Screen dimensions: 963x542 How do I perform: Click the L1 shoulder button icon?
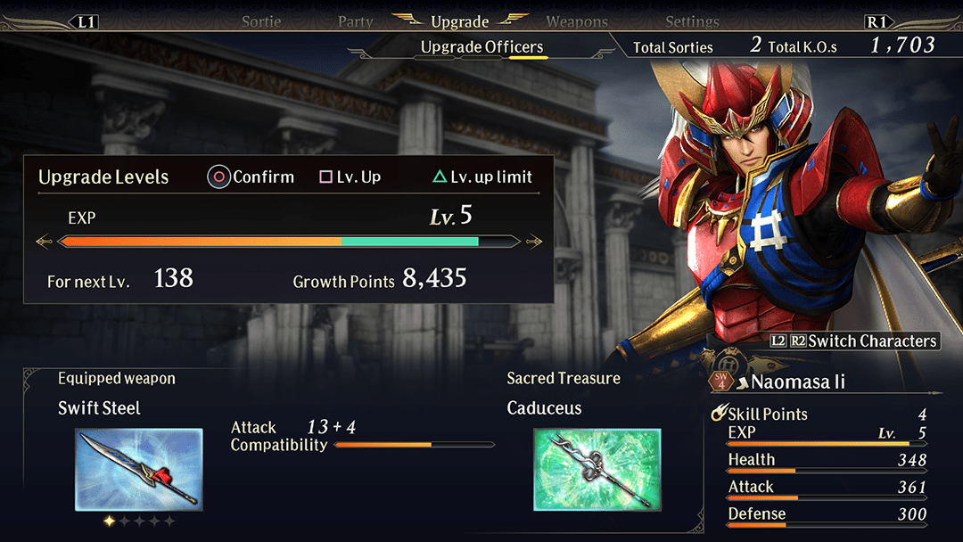click(x=86, y=22)
